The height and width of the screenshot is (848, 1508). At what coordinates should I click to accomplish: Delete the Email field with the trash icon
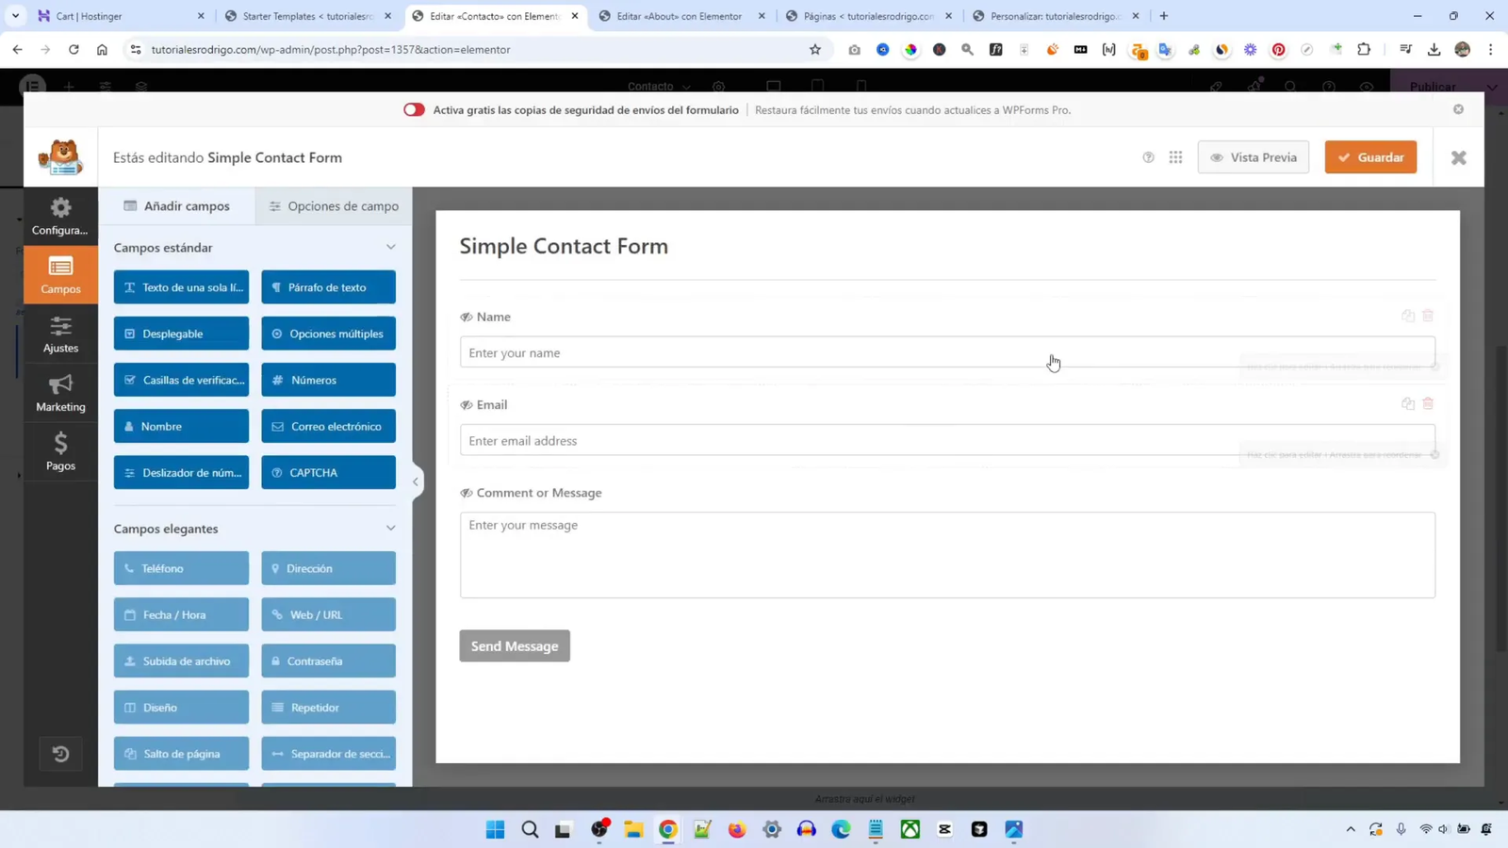(x=1429, y=402)
